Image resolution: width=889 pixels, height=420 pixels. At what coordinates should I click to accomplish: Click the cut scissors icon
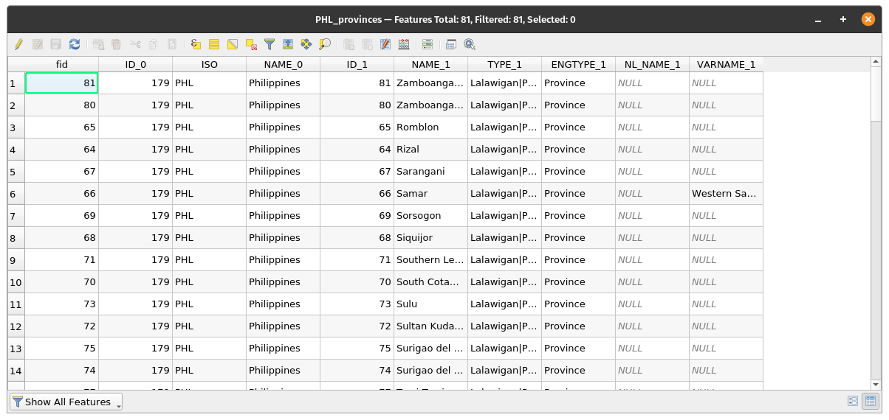(135, 44)
